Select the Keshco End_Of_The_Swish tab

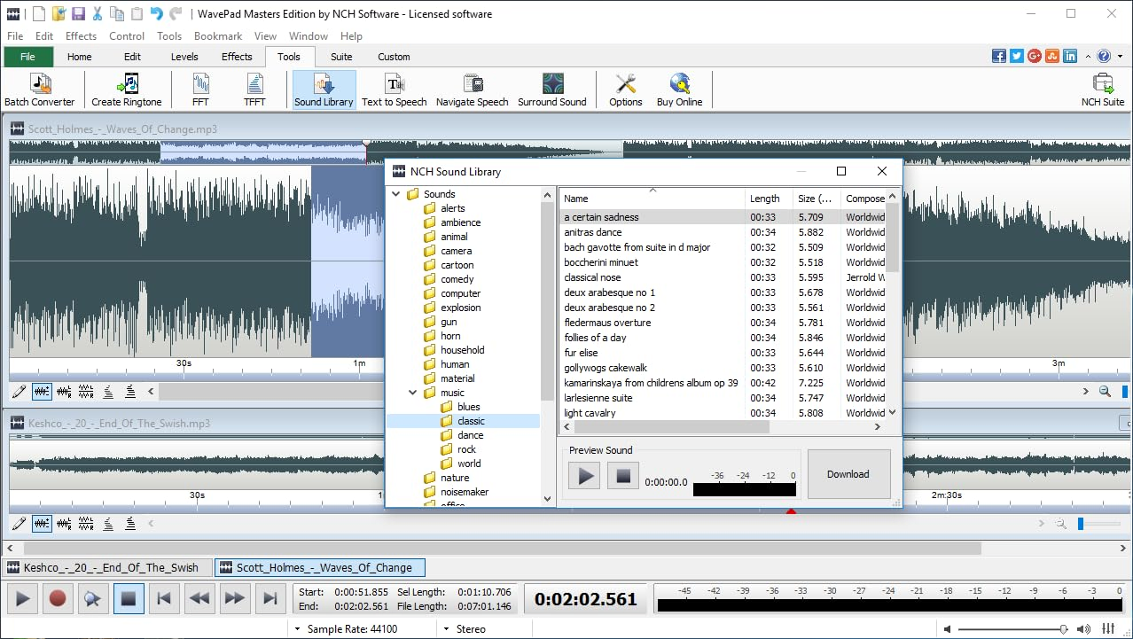pyautogui.click(x=105, y=567)
